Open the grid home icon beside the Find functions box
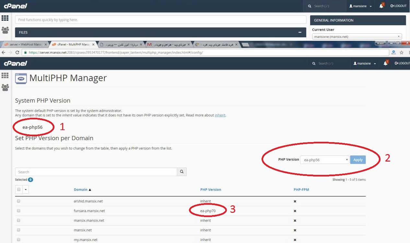 (5, 18)
